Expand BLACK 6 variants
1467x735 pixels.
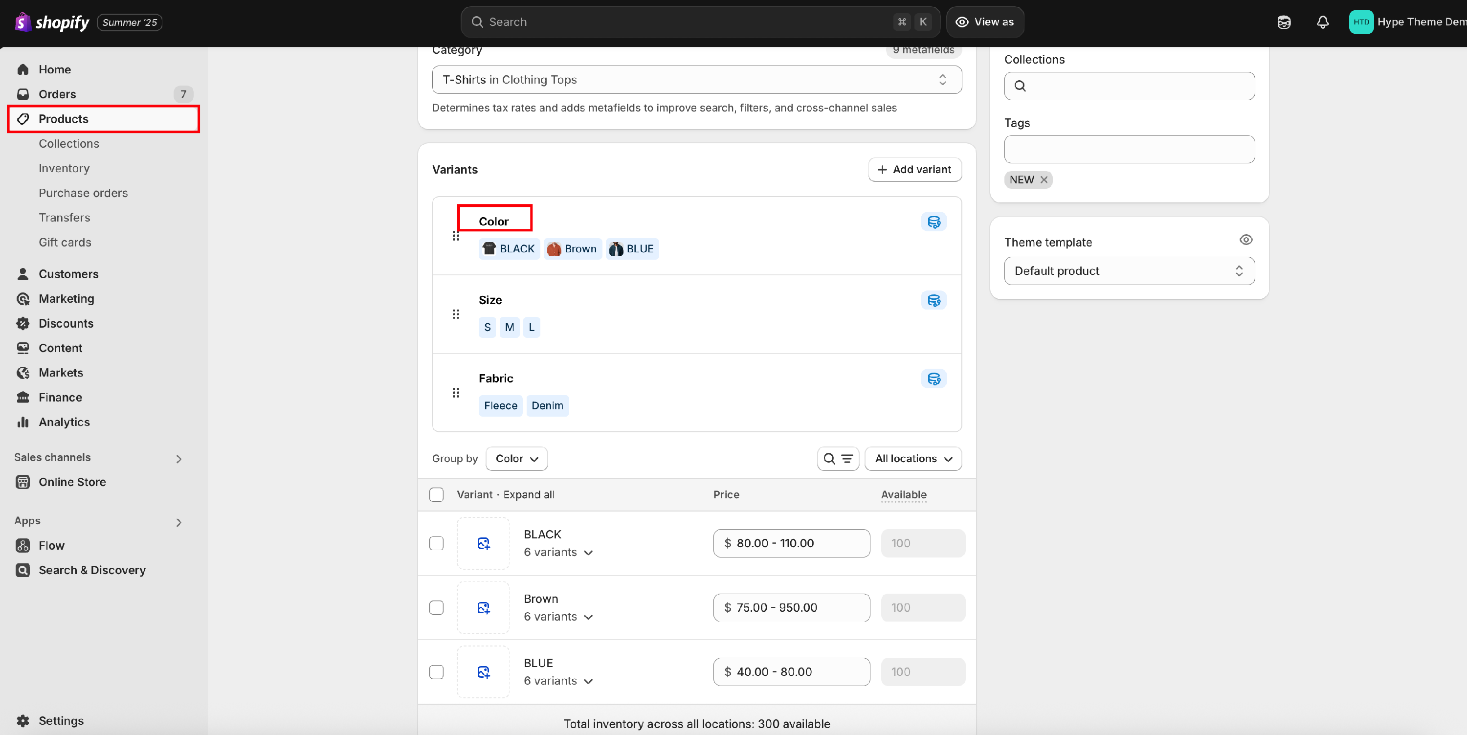pyautogui.click(x=558, y=552)
